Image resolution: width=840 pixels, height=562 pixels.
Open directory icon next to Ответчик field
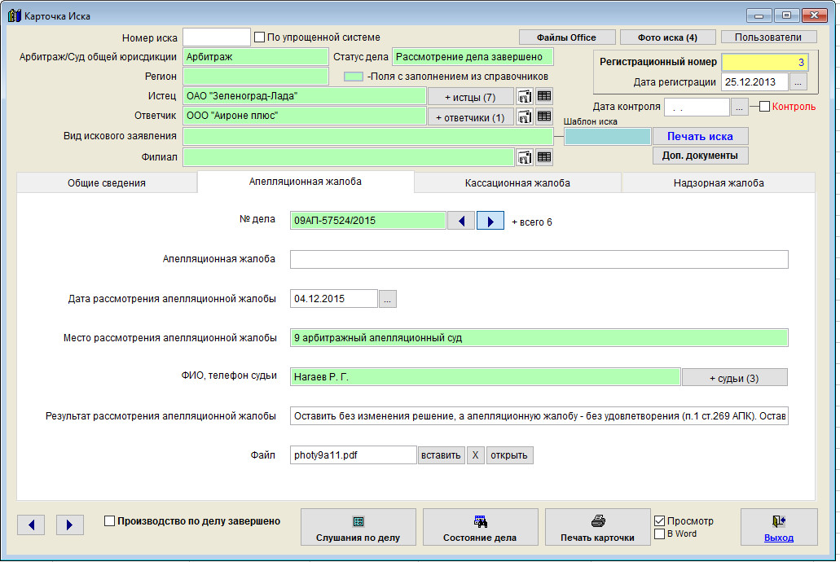click(524, 116)
